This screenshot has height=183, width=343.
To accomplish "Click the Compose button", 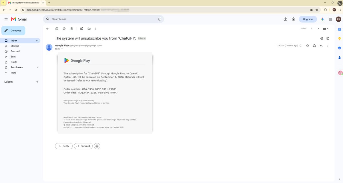I will (13, 30).
